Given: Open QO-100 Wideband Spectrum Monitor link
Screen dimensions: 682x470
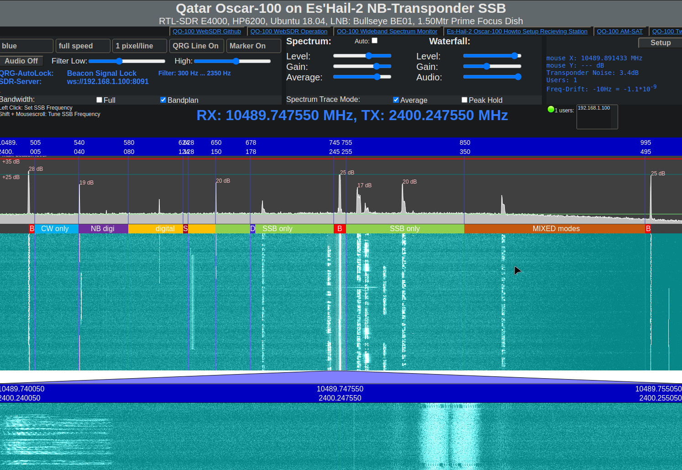Looking at the screenshot, I should click(x=387, y=32).
